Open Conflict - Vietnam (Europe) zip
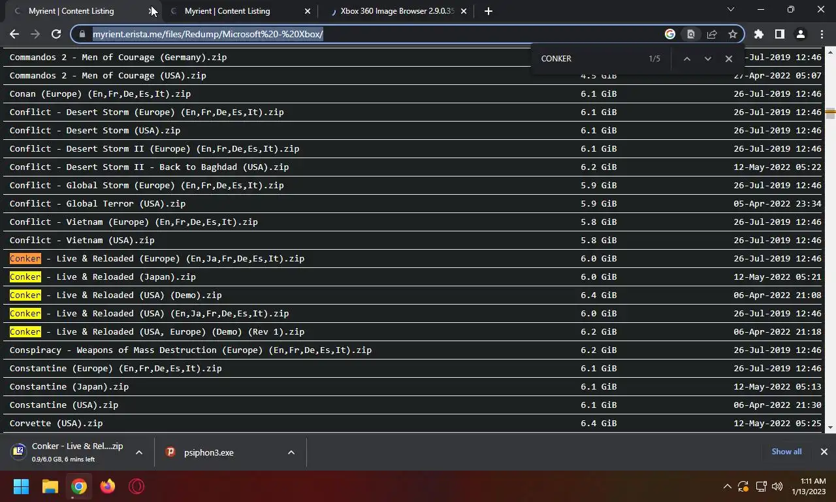 [x=133, y=222]
